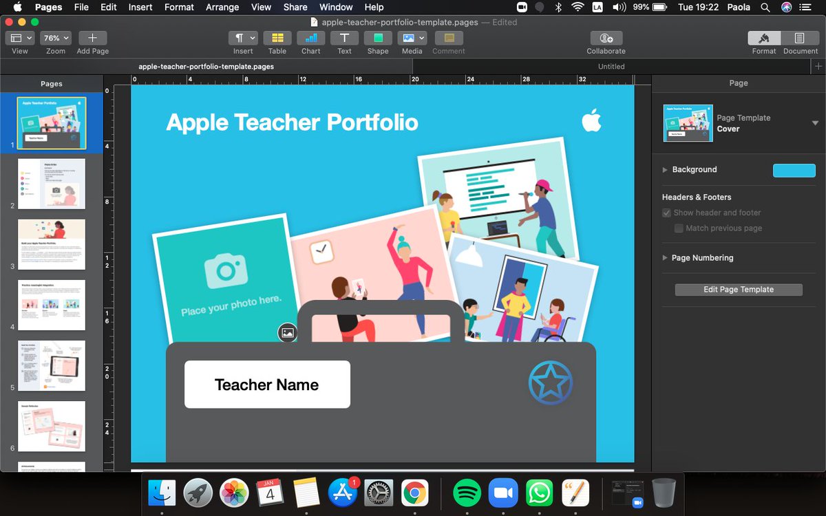Uncheck Show header and footer
This screenshot has height=516, width=826.
[x=666, y=213]
